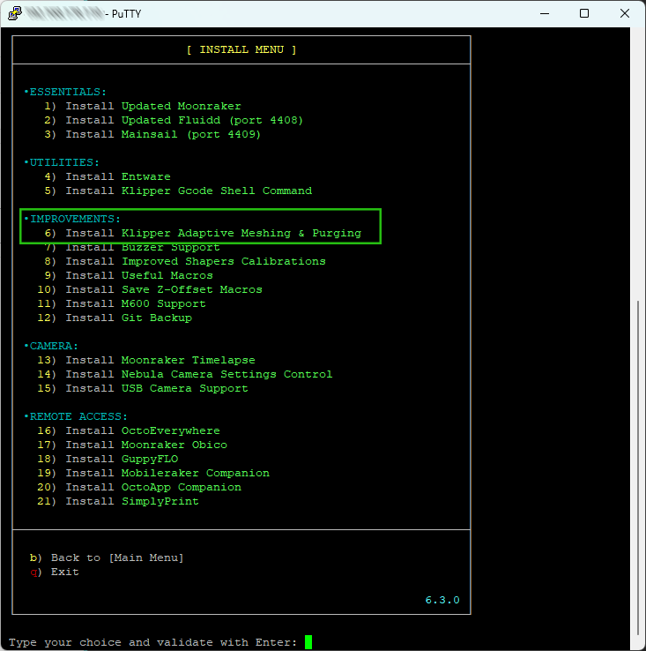Select Install Improved Shapers Calibrations line
The width and height of the screenshot is (646, 651).
[x=185, y=261]
